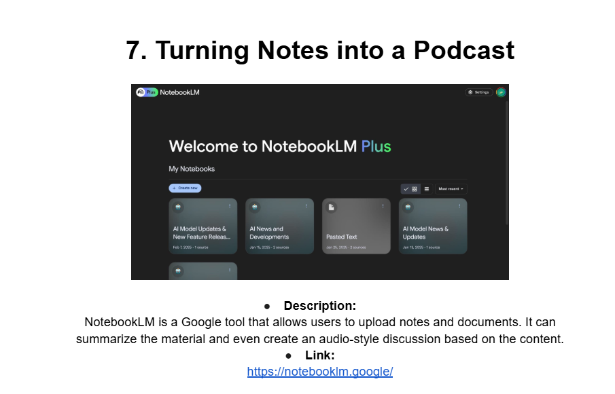This screenshot has width=615, height=394.
Task: Click the NotebookLM Plus logo badge
Action: [x=147, y=92]
